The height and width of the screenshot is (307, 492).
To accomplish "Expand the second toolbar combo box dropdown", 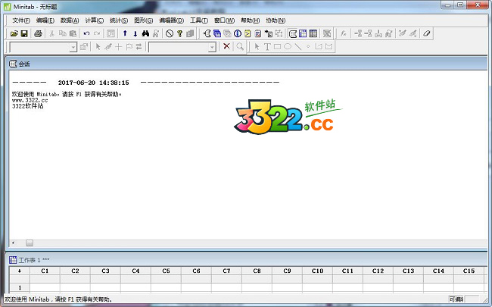I will pos(212,47).
